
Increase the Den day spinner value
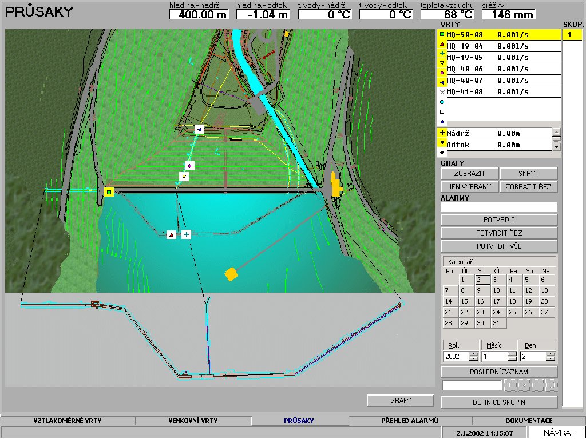(x=550, y=354)
